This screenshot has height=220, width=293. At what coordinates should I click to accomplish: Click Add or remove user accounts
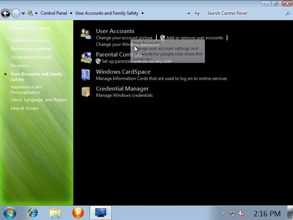coord(194,38)
